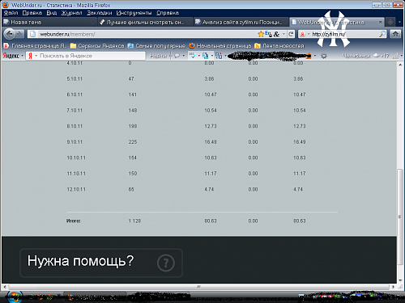Open a new tab with the plus button
This screenshot has height=303, width=405.
click(390, 22)
